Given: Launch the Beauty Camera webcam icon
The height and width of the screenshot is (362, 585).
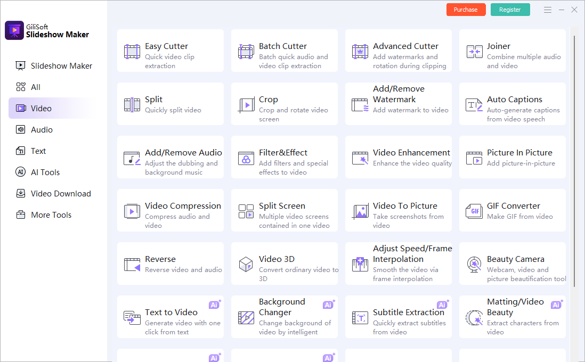Looking at the screenshot, I should pyautogui.click(x=474, y=265).
